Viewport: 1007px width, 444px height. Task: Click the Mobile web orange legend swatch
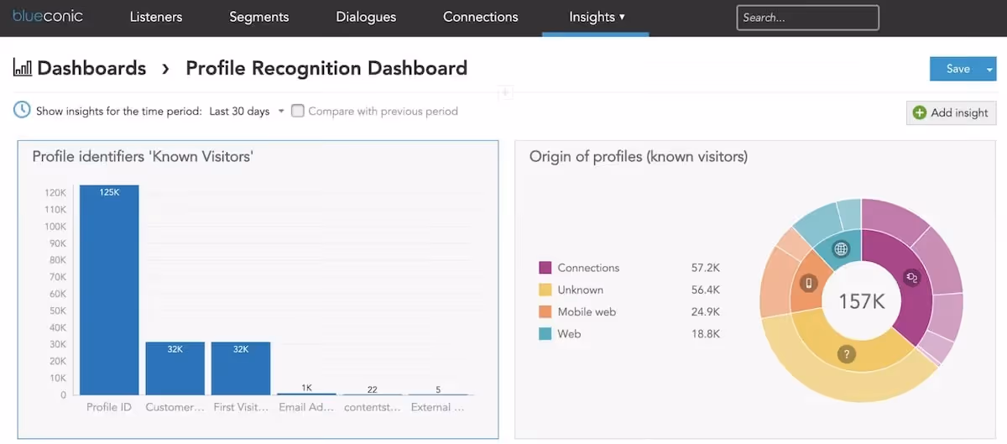(545, 311)
